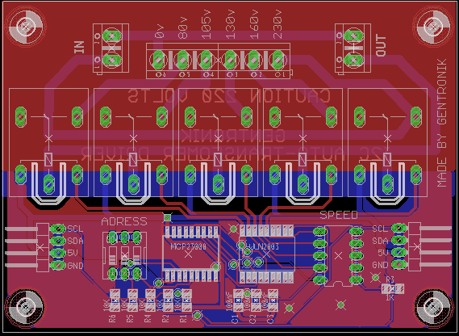Click the 5V label on the right header
The image size is (459, 336).
[x=383, y=253]
